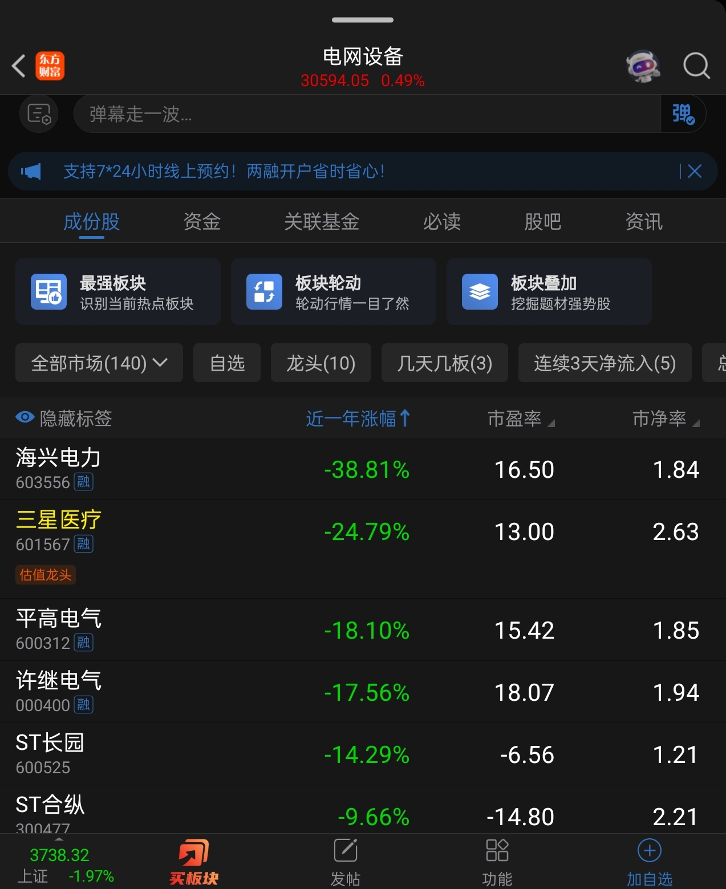Open the ST合纵 stock row

point(363,810)
